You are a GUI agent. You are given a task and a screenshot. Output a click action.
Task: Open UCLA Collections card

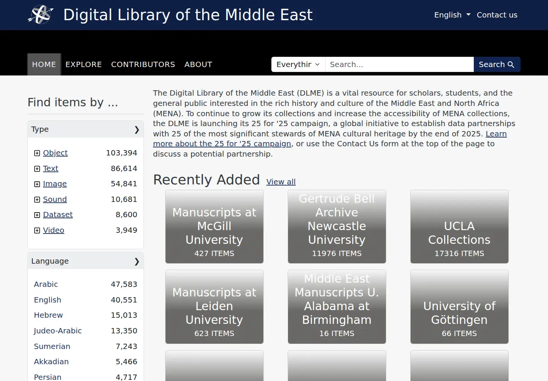coord(459,227)
